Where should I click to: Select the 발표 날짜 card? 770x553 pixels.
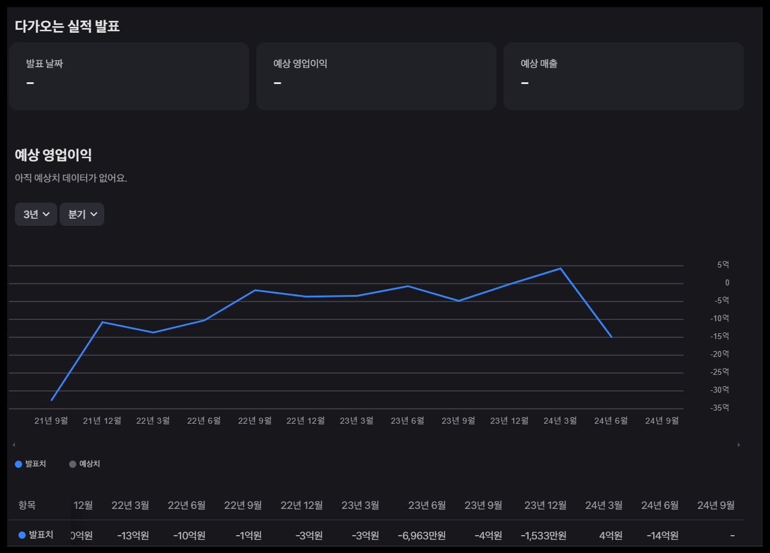coord(129,76)
